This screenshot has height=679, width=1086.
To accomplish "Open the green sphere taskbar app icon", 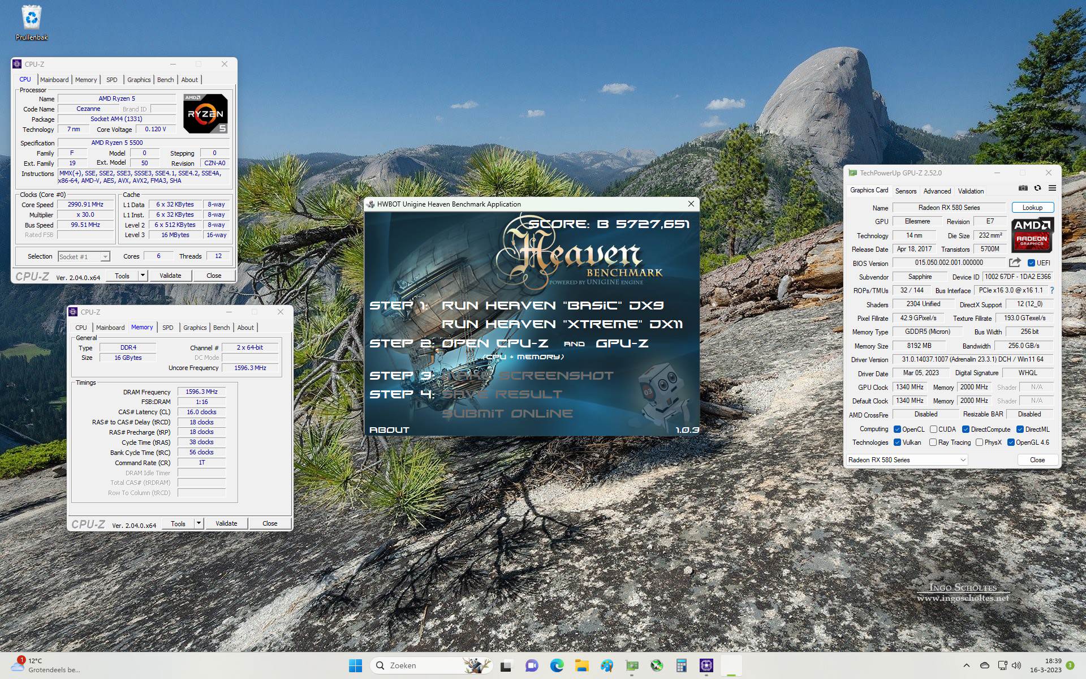I will click(x=657, y=665).
